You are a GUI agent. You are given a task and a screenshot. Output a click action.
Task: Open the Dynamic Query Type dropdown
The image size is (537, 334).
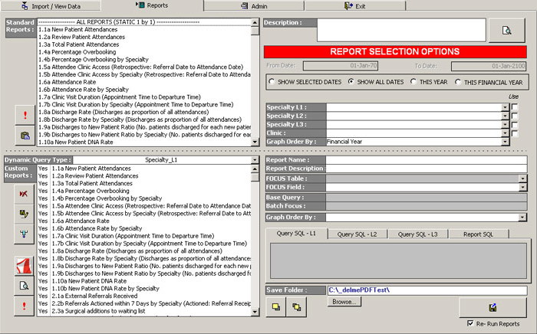click(255, 160)
